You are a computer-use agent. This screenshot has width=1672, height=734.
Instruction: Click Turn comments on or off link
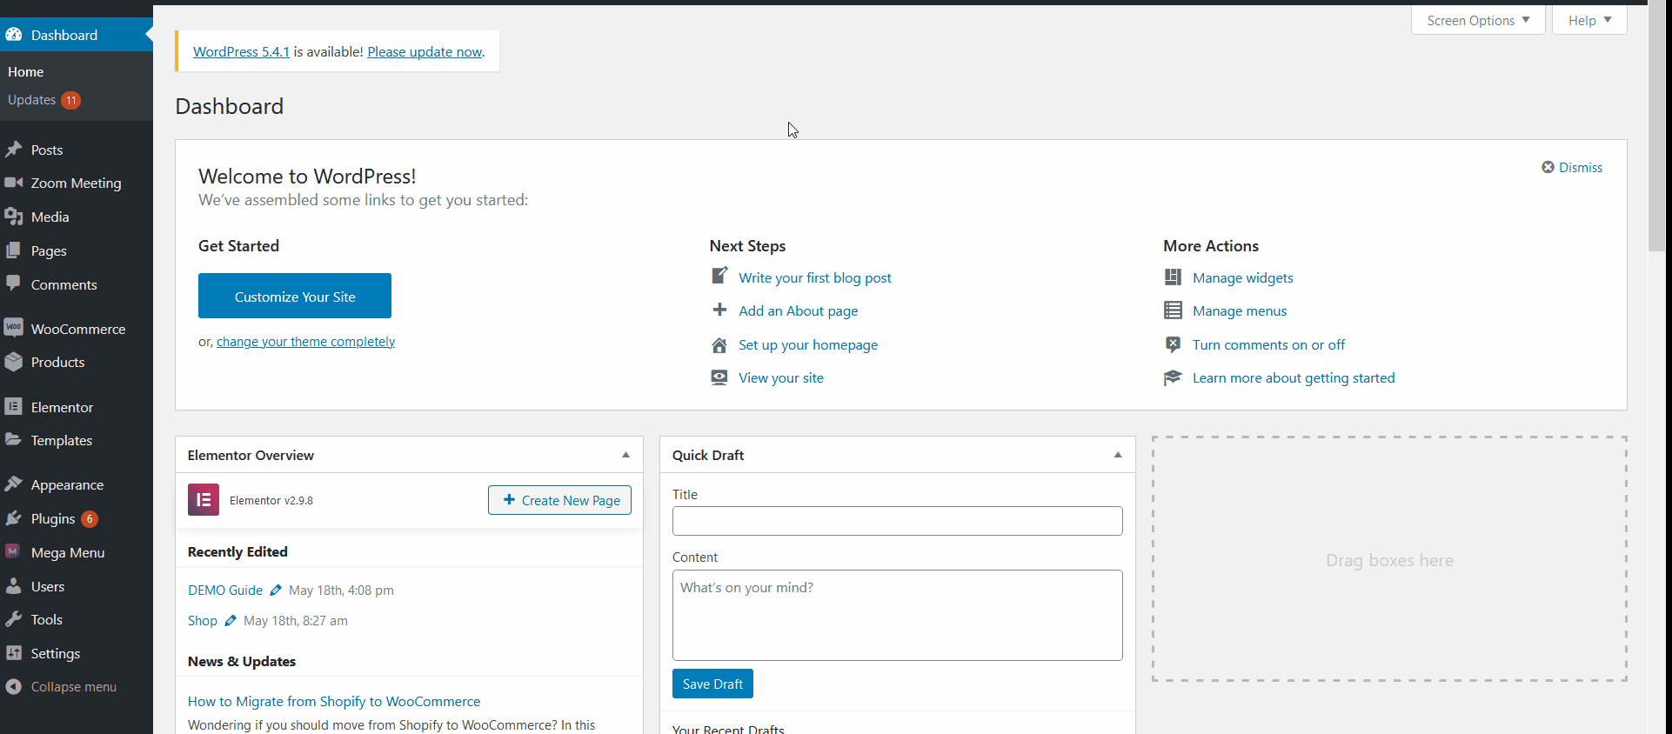1268,344
